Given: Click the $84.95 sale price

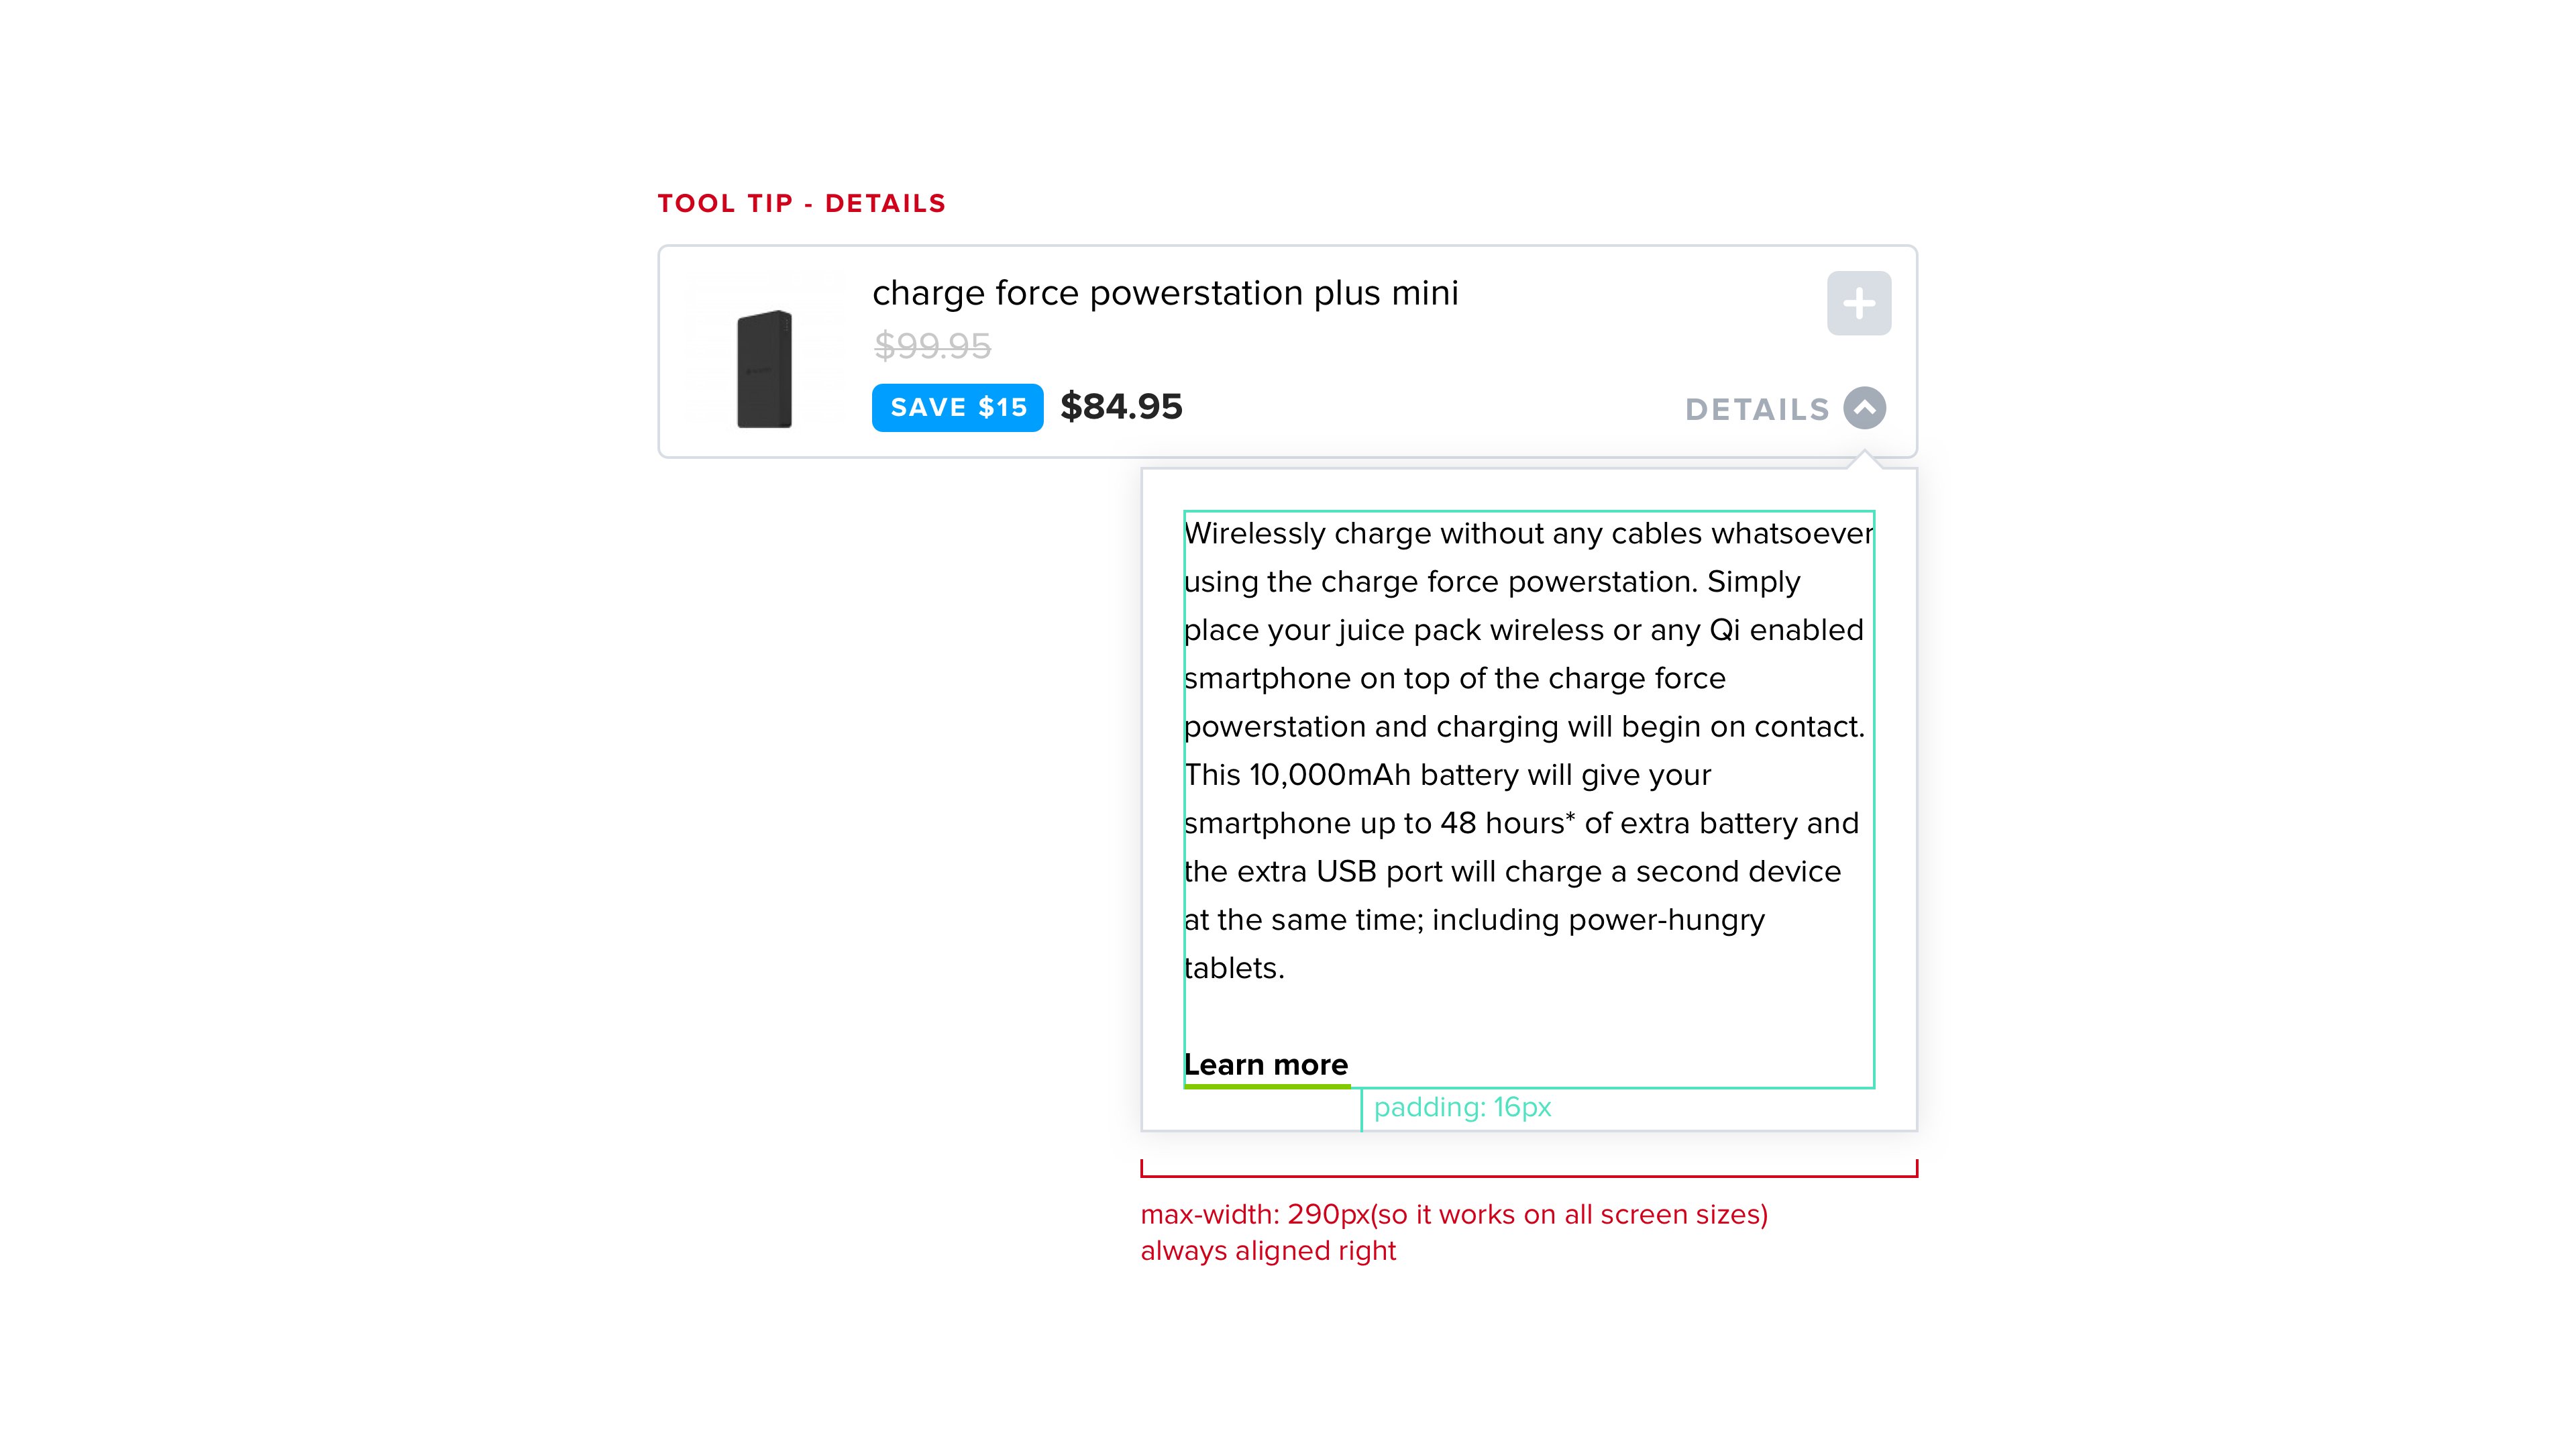Looking at the screenshot, I should pos(1121,407).
